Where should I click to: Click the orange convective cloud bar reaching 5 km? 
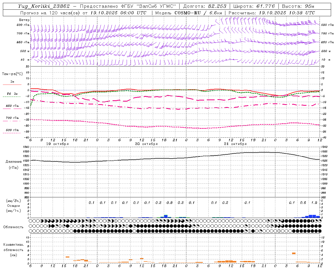(x=294, y=253)
